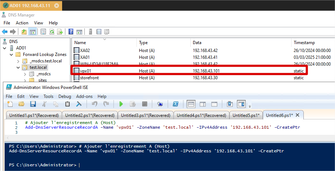Close the Untitled6.ps1* tab

(x=297, y=115)
